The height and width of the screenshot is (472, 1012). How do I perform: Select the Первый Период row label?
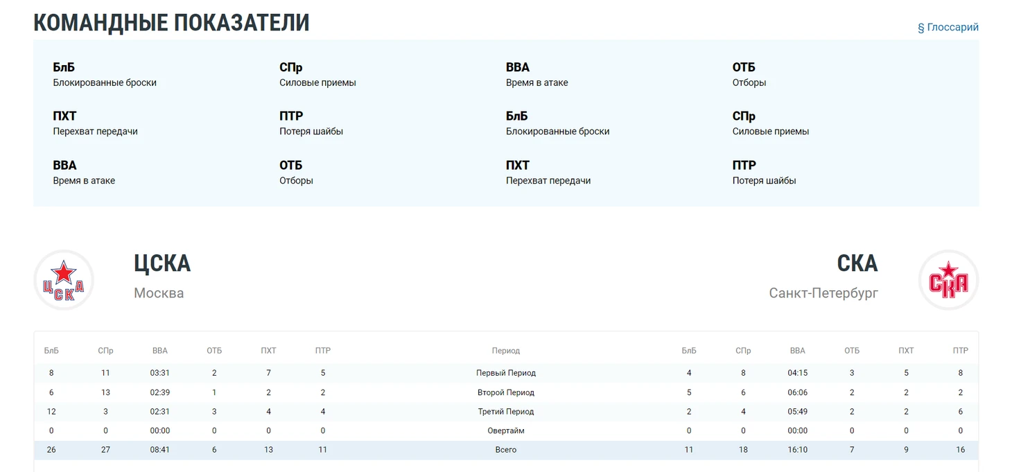505,373
